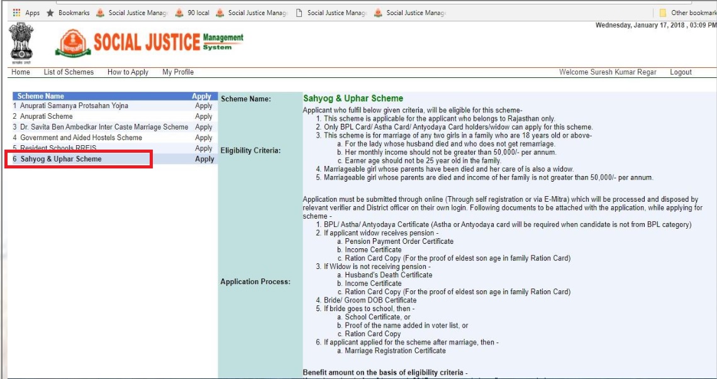Image resolution: width=717 pixels, height=379 pixels.
Task: Select Anuprati Samanya Protsahan Yojna scheme
Action: (74, 106)
